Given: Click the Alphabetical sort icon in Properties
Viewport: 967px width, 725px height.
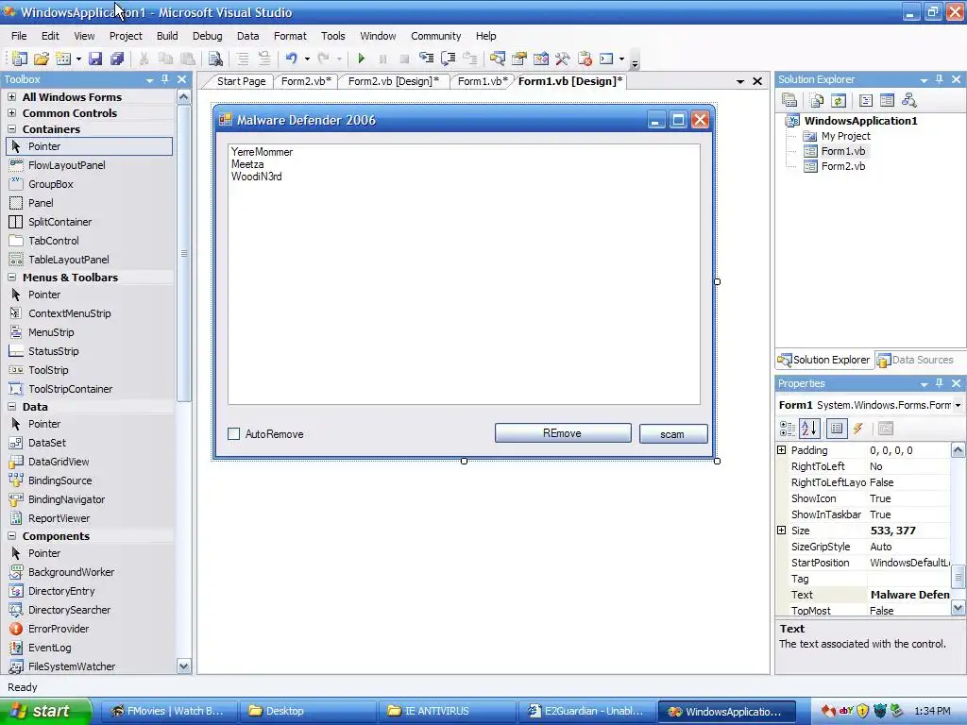Looking at the screenshot, I should point(809,429).
